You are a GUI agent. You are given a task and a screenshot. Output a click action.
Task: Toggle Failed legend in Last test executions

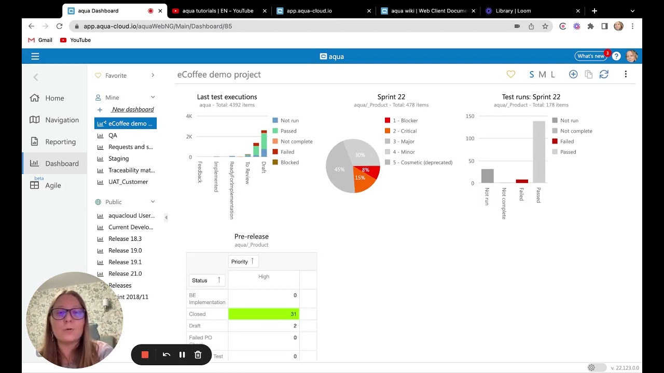(284, 152)
